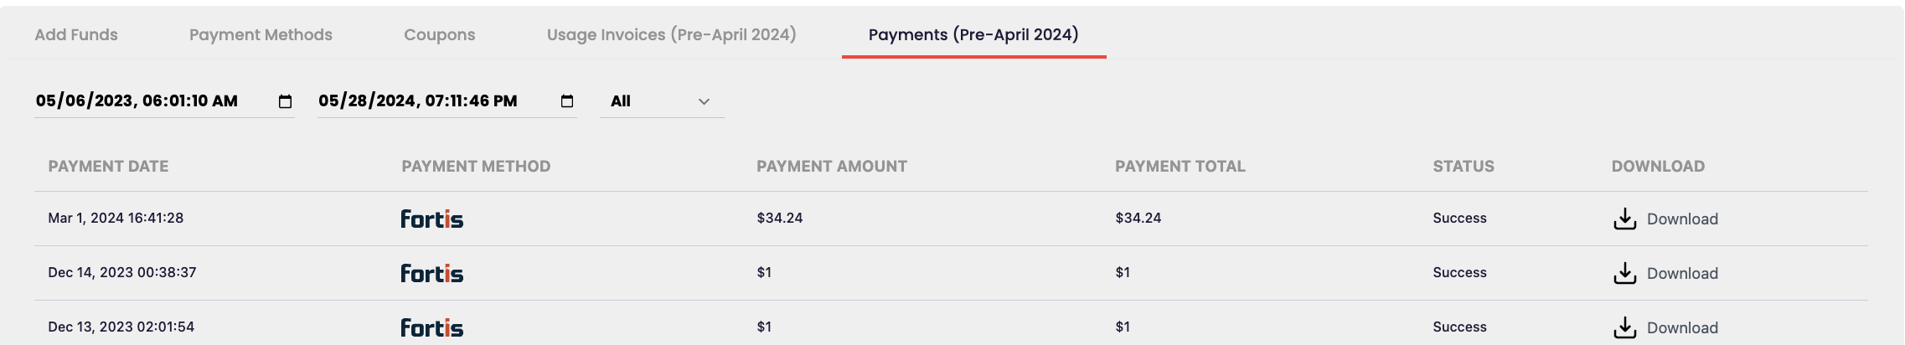Click Download link for $34.24 payment
Image resolution: width=1905 pixels, height=345 pixels.
1682,219
